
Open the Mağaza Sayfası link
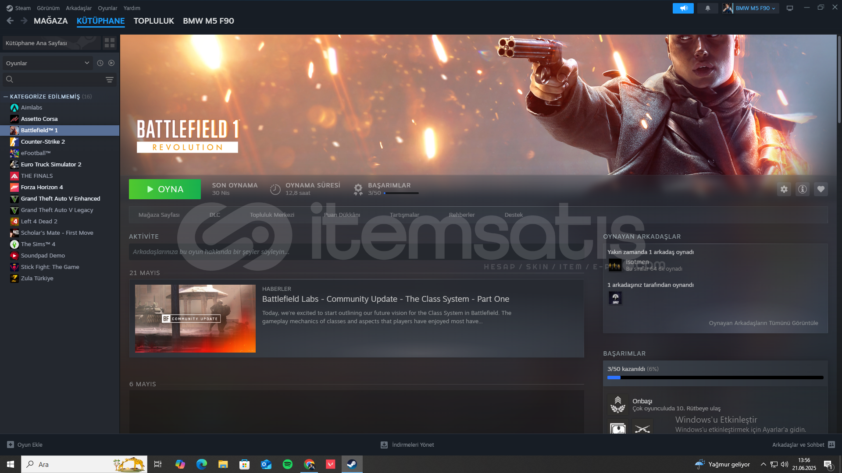click(x=159, y=215)
